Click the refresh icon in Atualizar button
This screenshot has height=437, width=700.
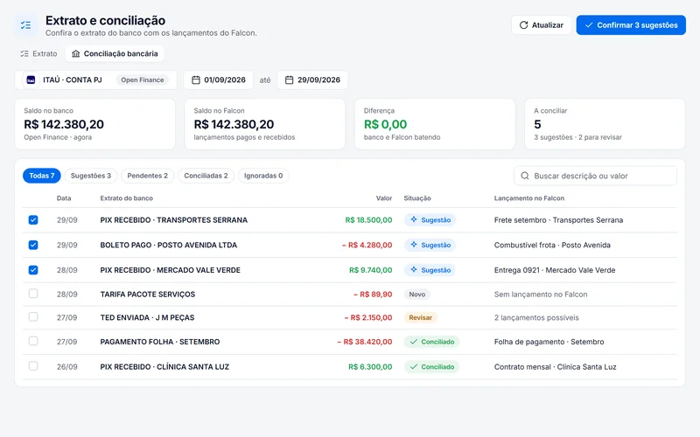click(x=523, y=25)
